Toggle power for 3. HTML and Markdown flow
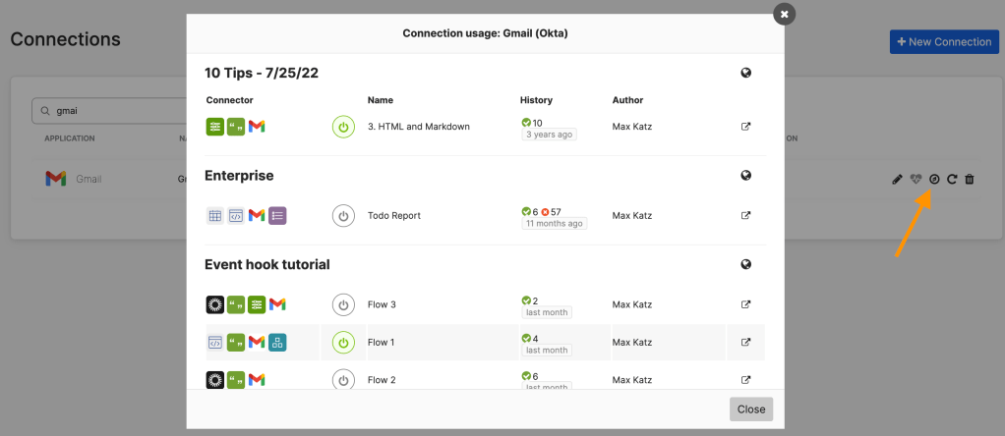 (x=343, y=127)
